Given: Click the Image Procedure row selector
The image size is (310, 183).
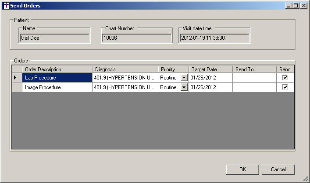Looking at the screenshot, I should (17, 87).
